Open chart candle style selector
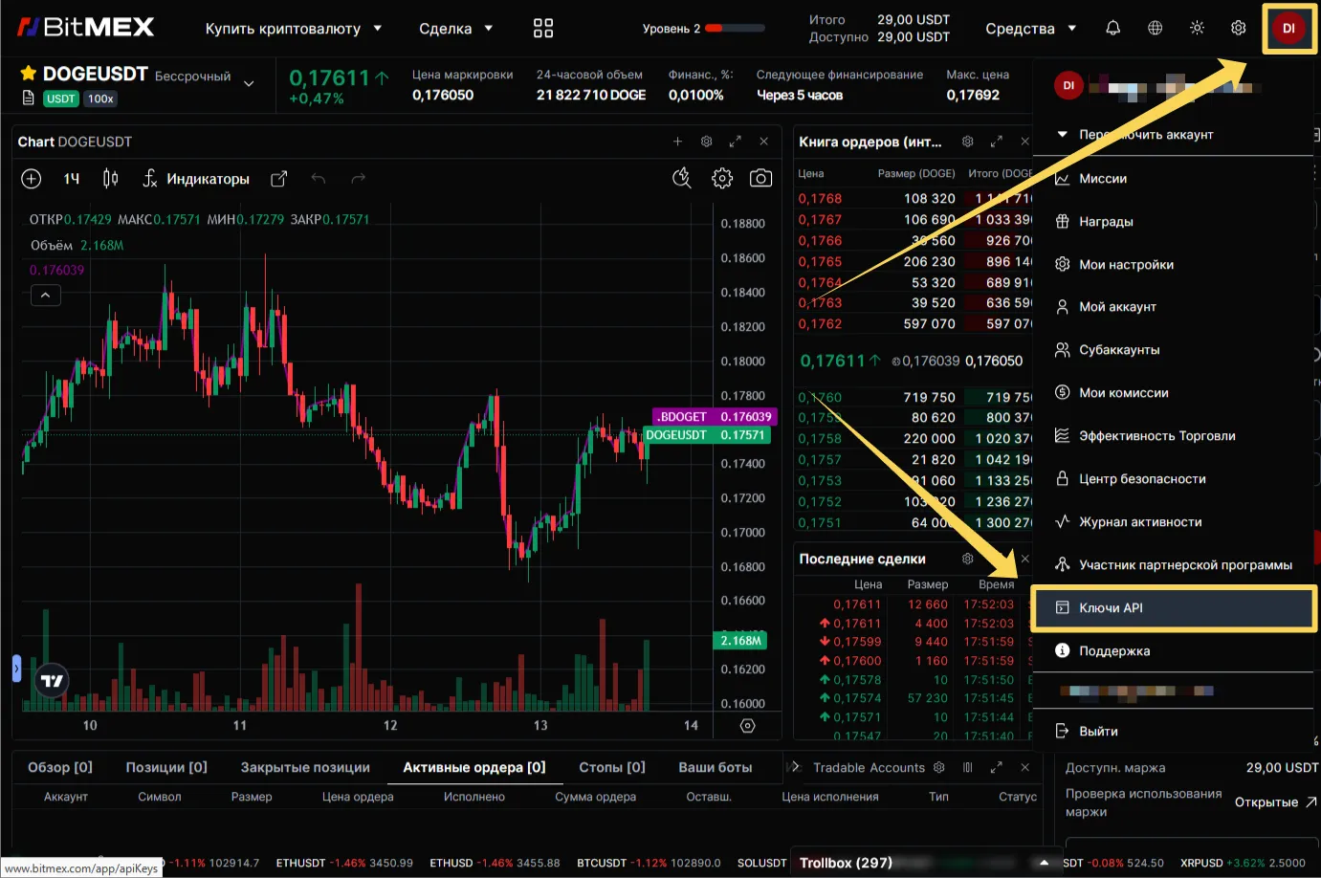The height and width of the screenshot is (878, 1321). (x=111, y=179)
